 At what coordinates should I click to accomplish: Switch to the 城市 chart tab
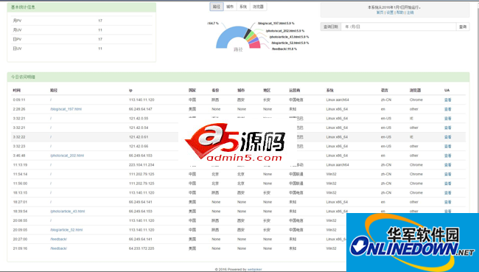tap(230, 7)
